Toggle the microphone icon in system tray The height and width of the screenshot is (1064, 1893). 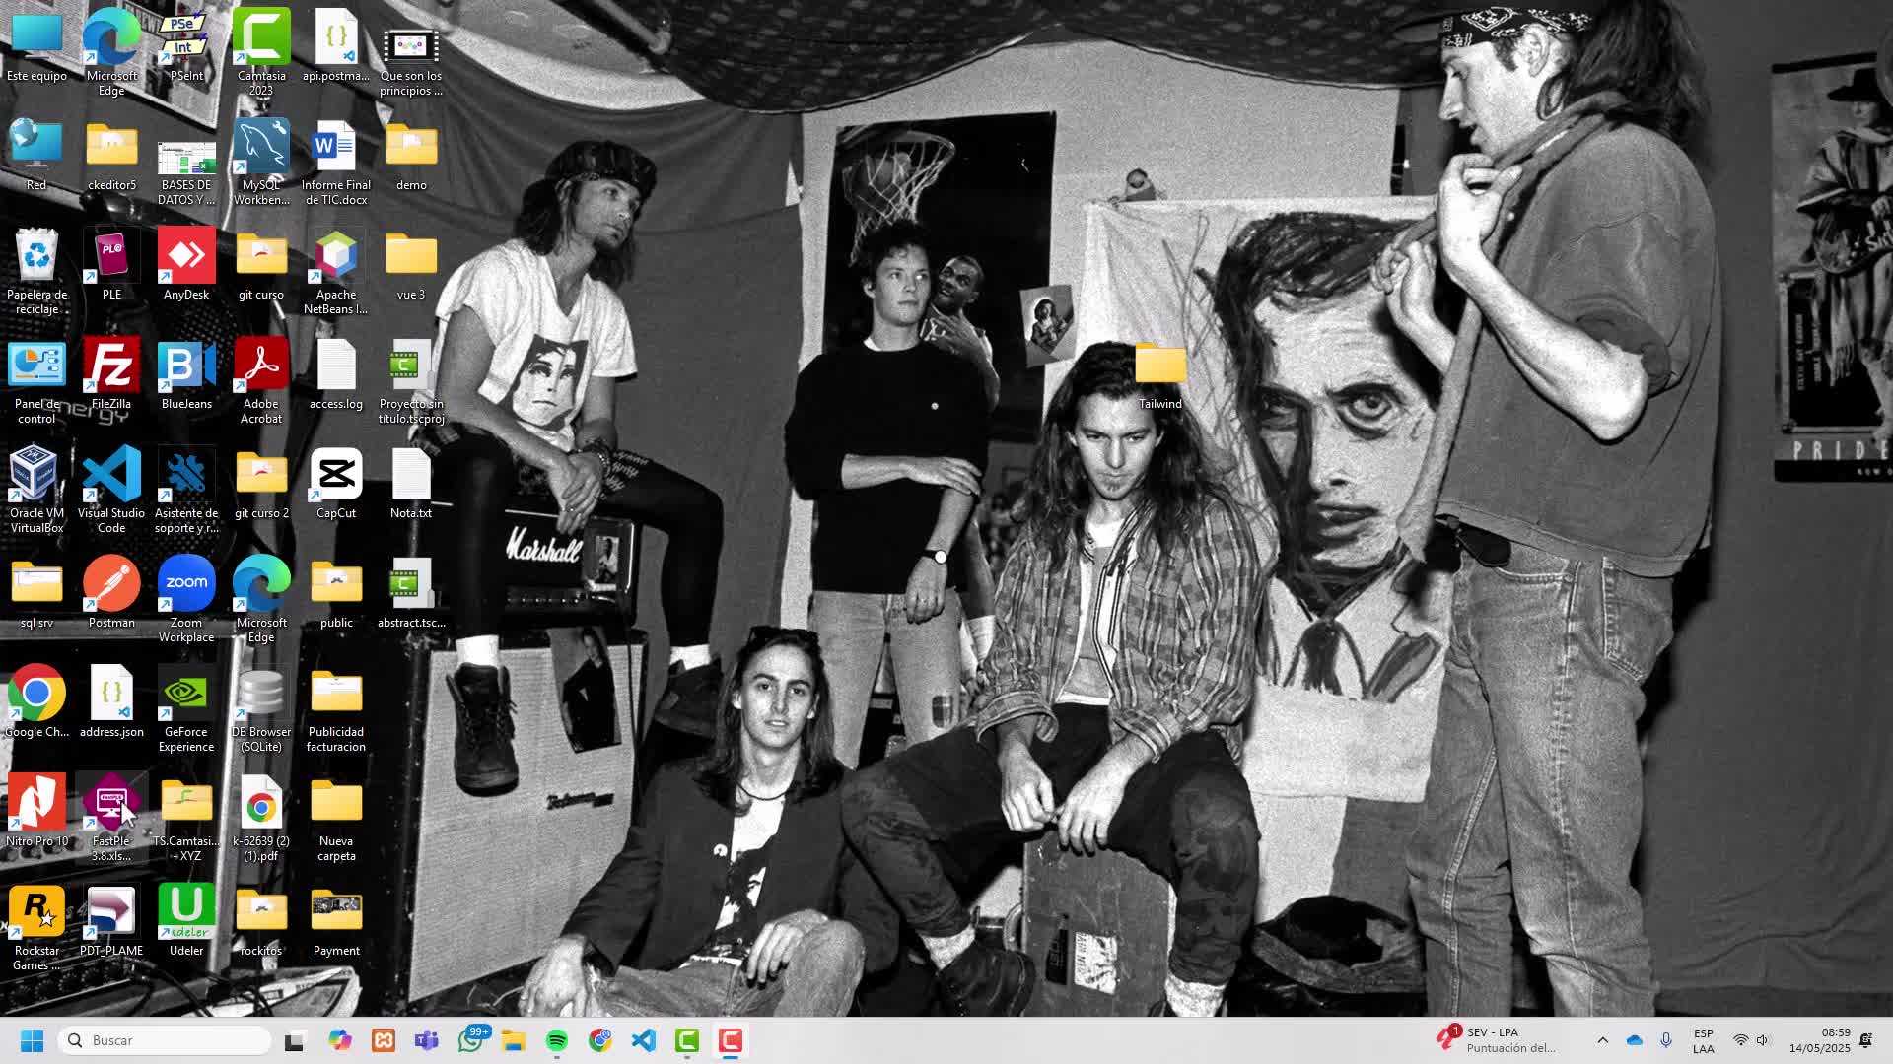1666,1040
